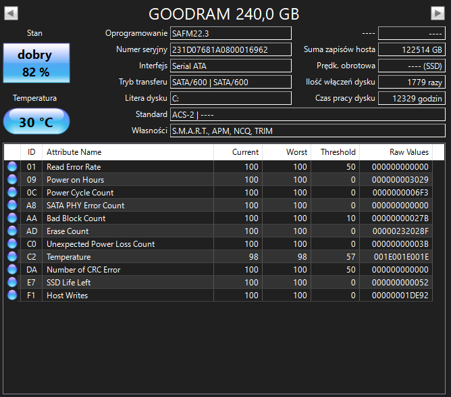Click the status orb for Unexpected Power Loss Count
Screen dimensions: 451x397
(x=12, y=243)
